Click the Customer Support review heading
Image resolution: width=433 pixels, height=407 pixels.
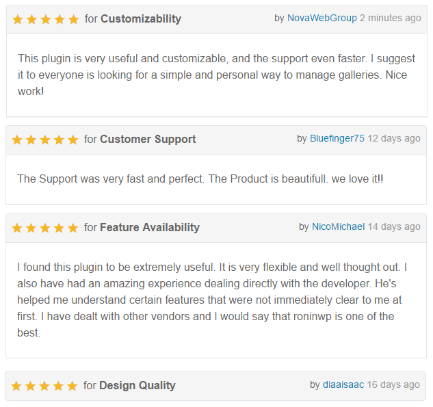tap(148, 140)
